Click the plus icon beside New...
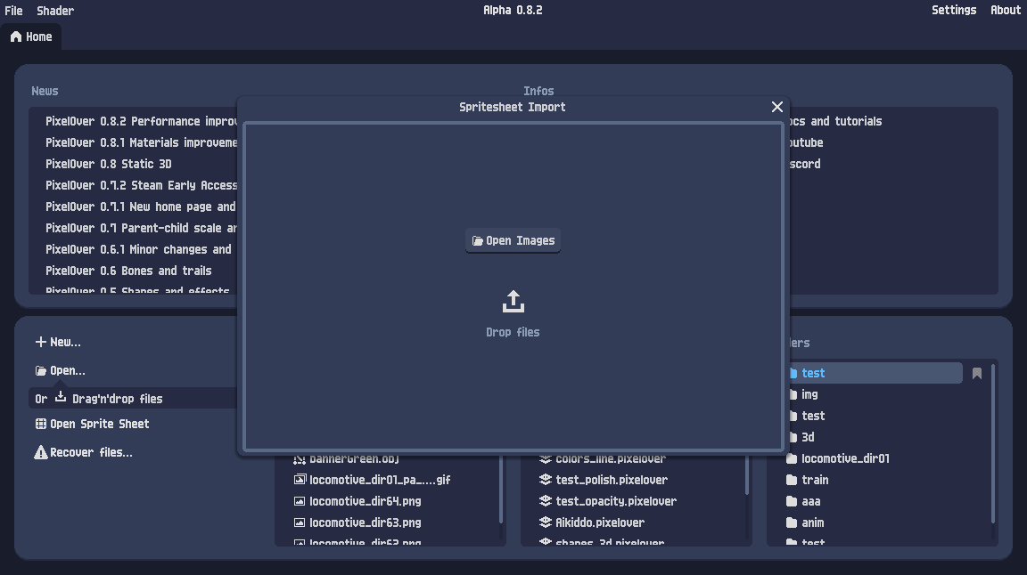Screen dimensions: 1027x575 pyautogui.click(x=41, y=342)
